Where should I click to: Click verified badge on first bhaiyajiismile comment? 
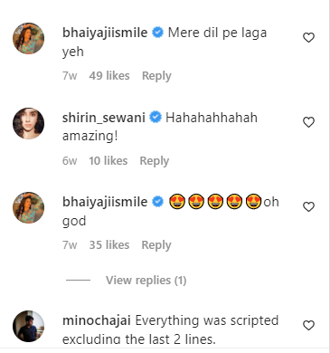[157, 33]
